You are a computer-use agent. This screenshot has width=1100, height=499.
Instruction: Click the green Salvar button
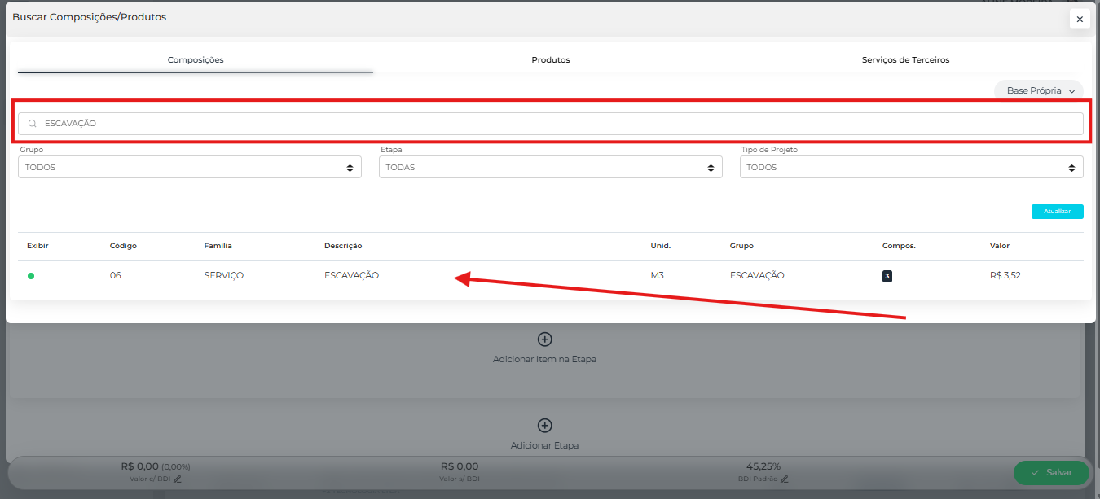pos(1050,473)
